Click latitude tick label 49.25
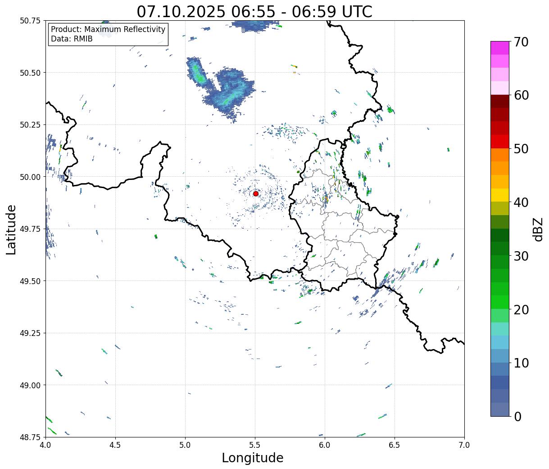The image size is (549, 469). coord(30,333)
